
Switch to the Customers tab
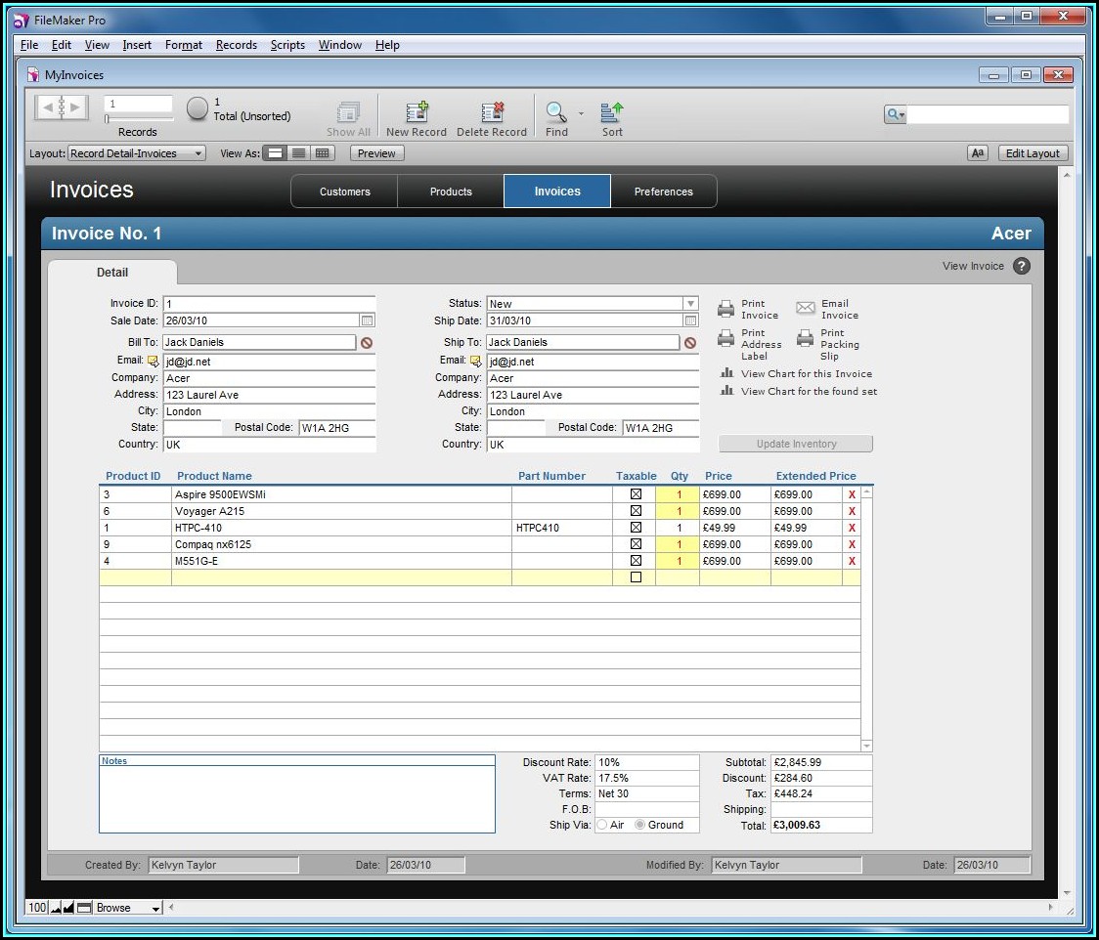[x=344, y=192]
